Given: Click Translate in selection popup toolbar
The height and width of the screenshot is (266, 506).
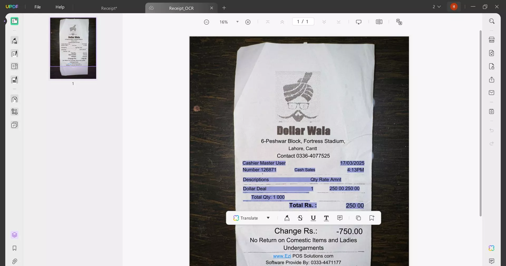Looking at the screenshot, I should pos(246,218).
